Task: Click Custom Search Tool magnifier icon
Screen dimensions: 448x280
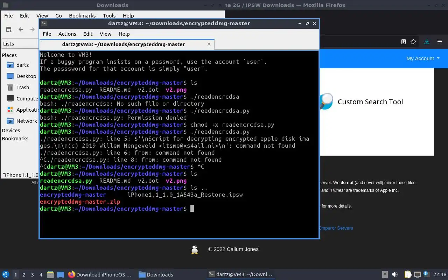Action: coord(326,101)
